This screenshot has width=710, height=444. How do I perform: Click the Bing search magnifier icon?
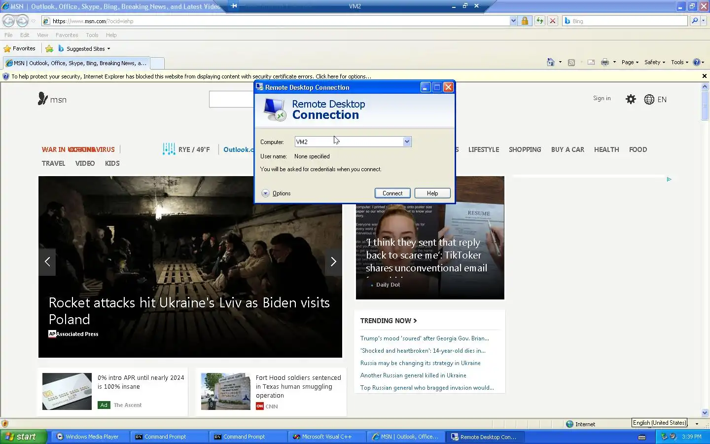[x=695, y=21]
